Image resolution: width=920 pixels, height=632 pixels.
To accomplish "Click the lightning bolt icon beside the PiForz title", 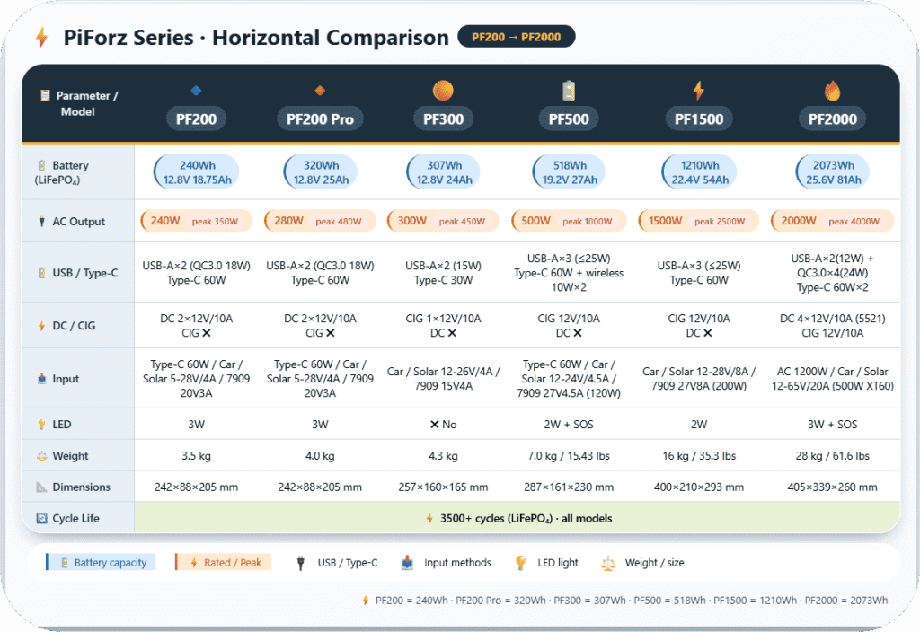I will [x=41, y=38].
